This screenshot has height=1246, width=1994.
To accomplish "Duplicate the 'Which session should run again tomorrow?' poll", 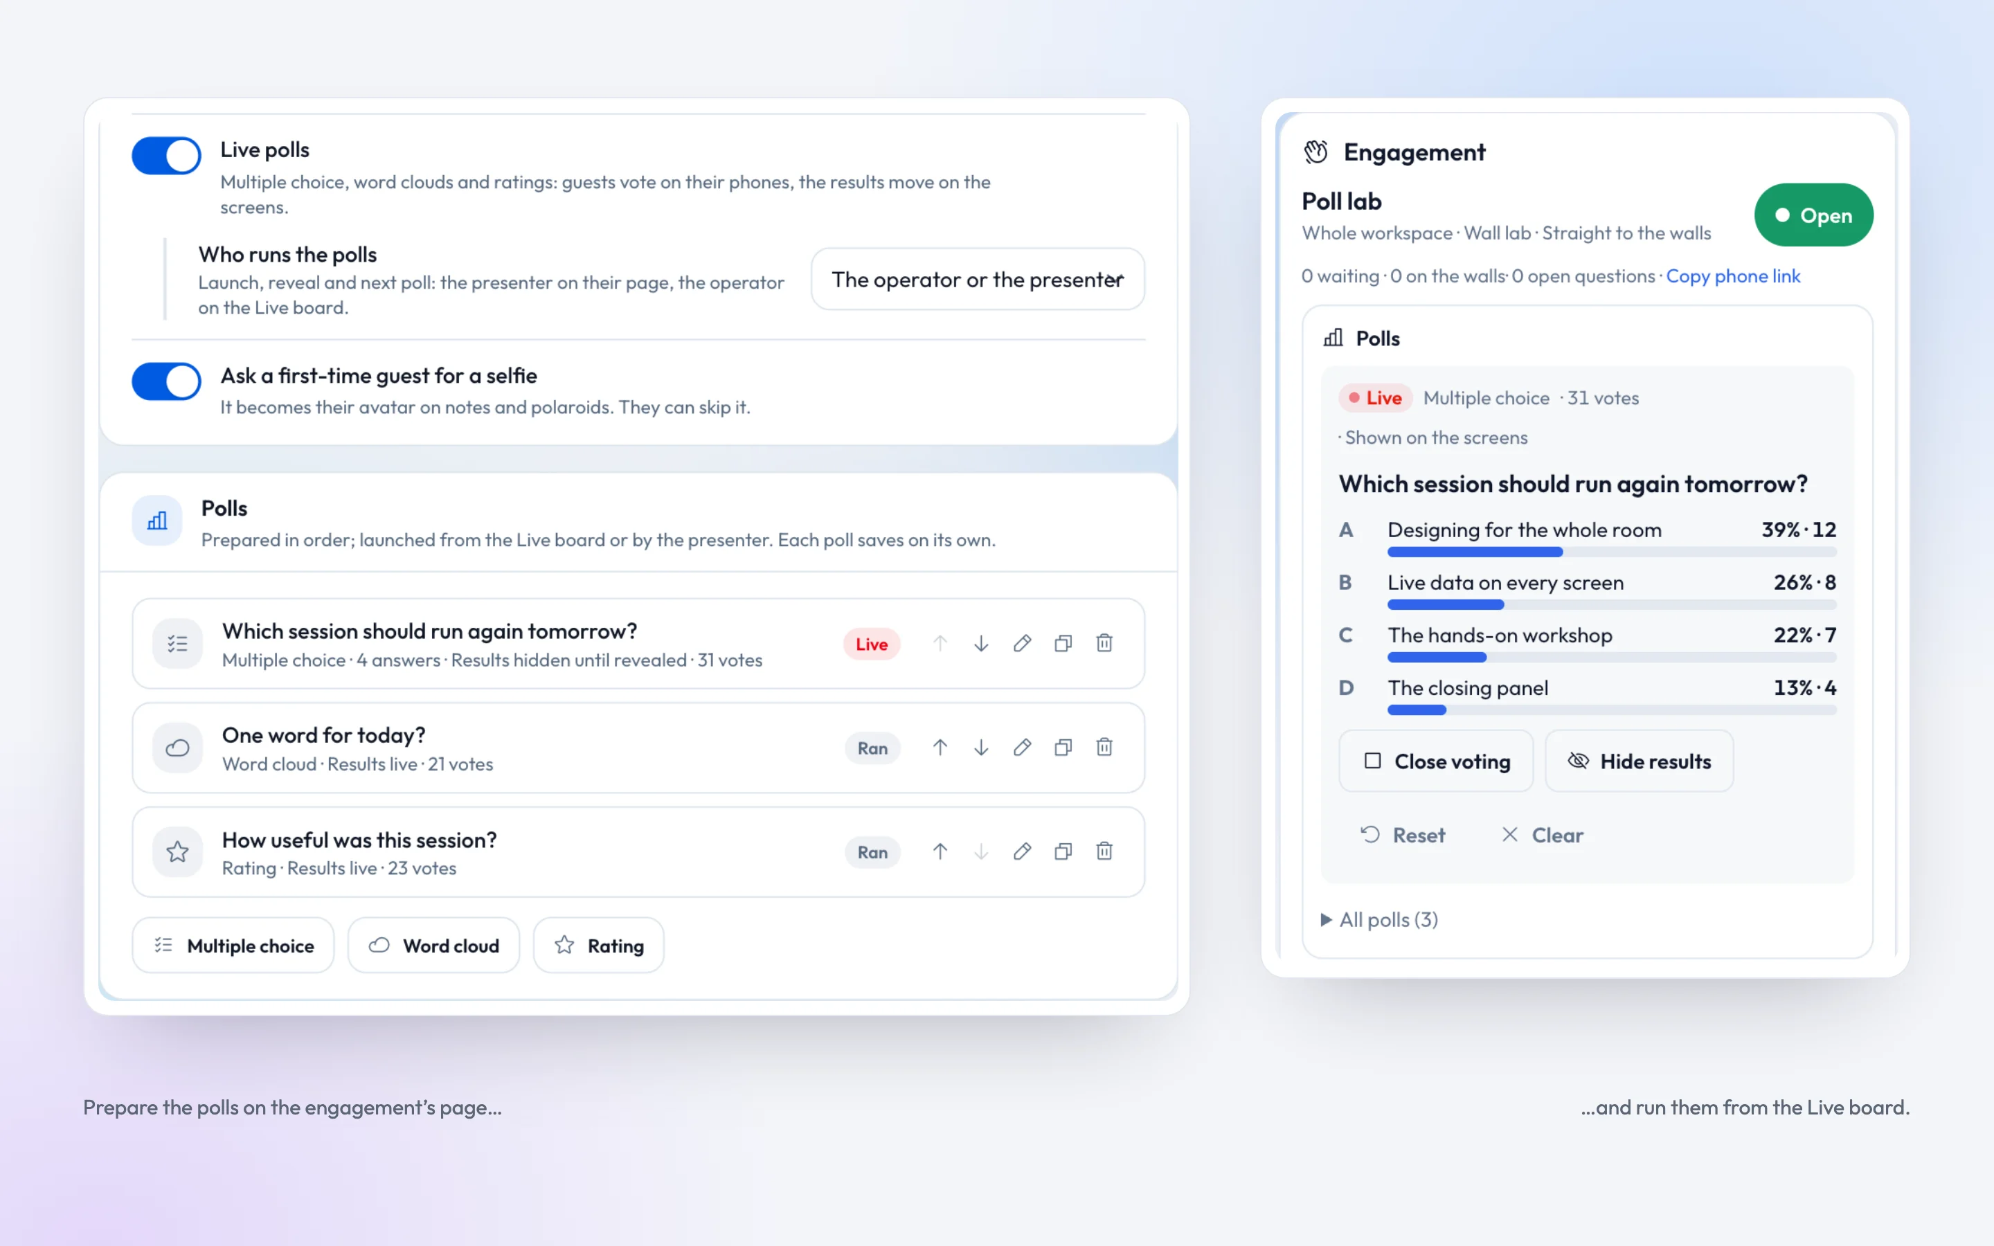I will [x=1063, y=644].
